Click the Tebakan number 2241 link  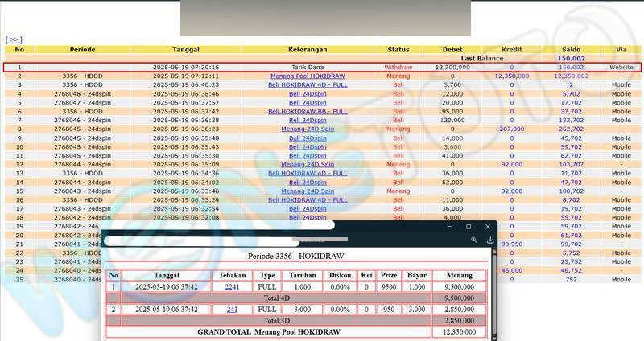coord(232,286)
